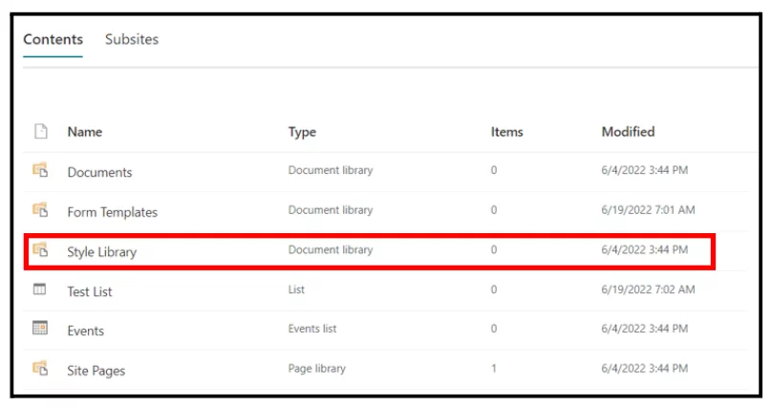Open the Events list
Viewport: 772px width, 407px height.
[85, 331]
